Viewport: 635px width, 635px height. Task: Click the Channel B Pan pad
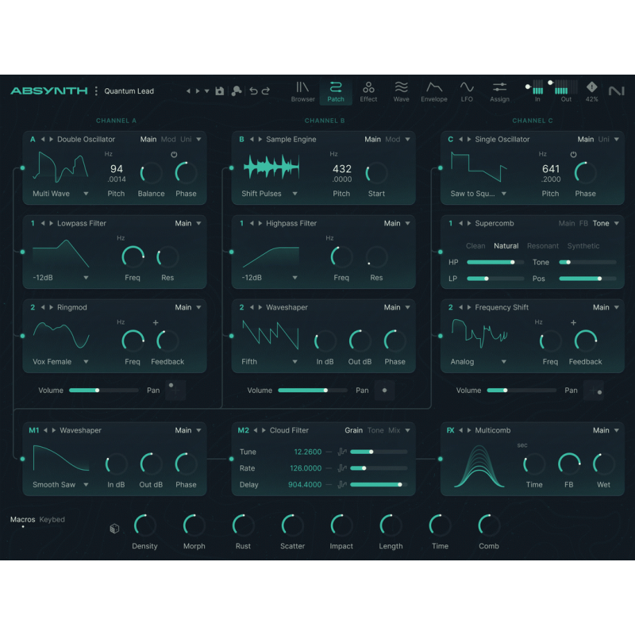[x=384, y=391]
